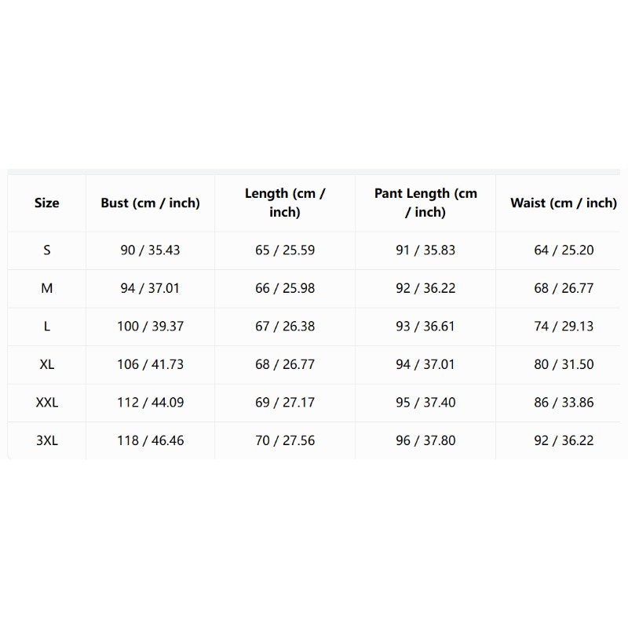Viewport: 628px width, 628px height.
Task: Select the S size row label
Action: (x=47, y=250)
